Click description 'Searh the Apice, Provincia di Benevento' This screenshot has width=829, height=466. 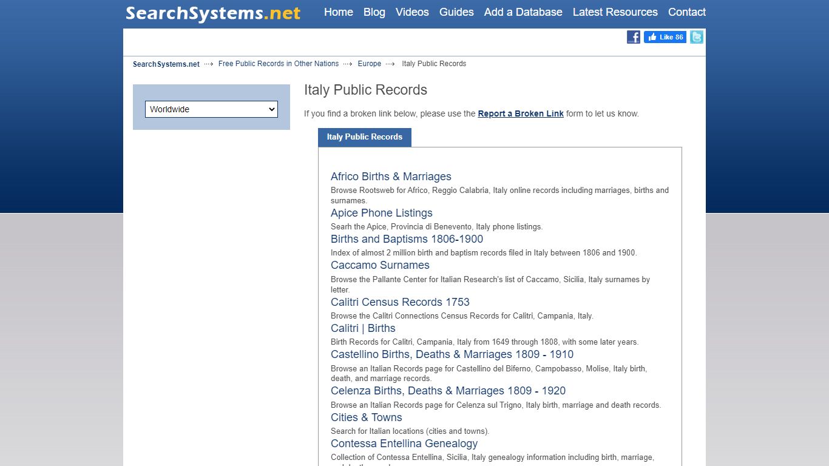437,227
